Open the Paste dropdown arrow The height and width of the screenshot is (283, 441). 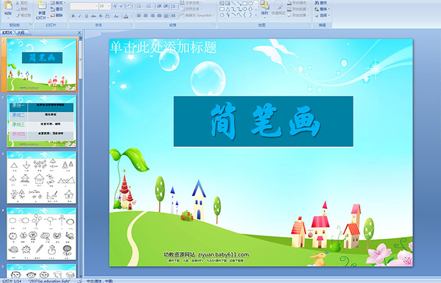tap(8, 18)
